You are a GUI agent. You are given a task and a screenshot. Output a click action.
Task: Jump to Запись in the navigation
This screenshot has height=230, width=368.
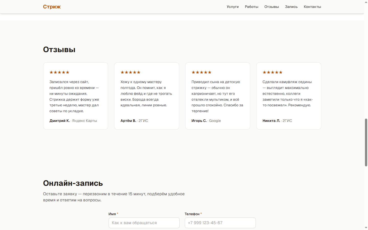291,7
